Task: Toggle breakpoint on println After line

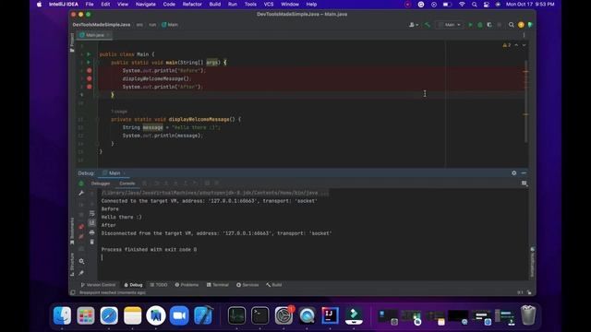Action: 90,87
